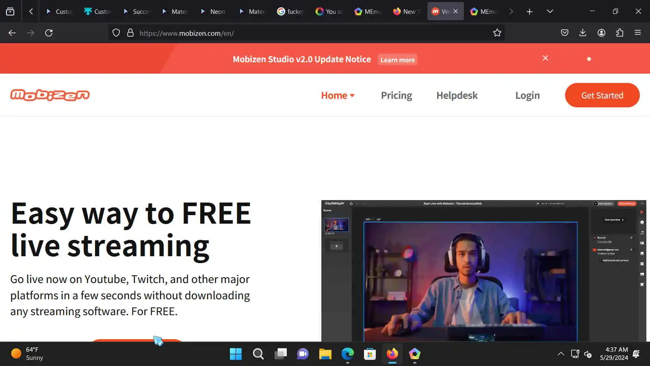Expand the Home navigation dropdown
The height and width of the screenshot is (366, 650).
pyautogui.click(x=338, y=95)
